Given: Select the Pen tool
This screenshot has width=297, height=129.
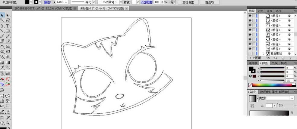Looking at the screenshot, I should pos(2,26).
